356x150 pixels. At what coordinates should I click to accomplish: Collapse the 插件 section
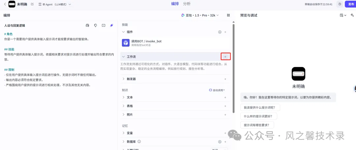click(x=124, y=32)
